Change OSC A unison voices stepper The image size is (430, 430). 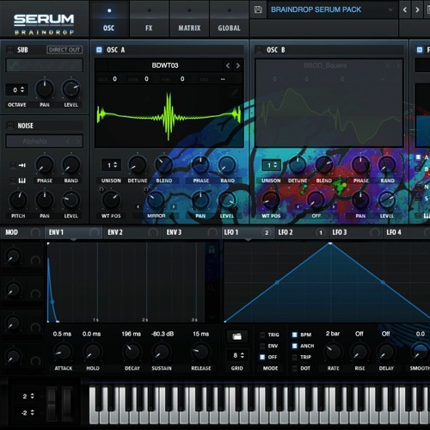coord(112,165)
